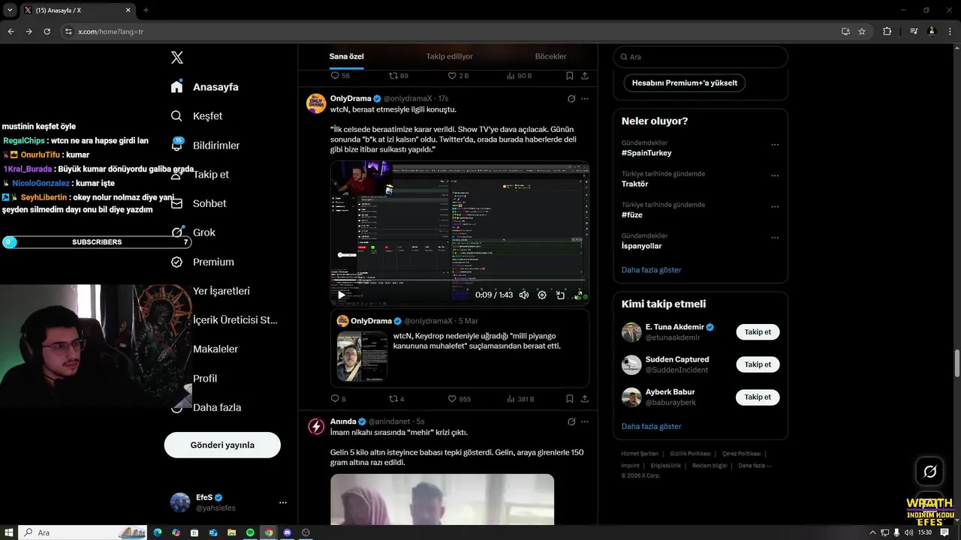Follow E. Tuna Akdemir
961x540 pixels.
pos(758,331)
